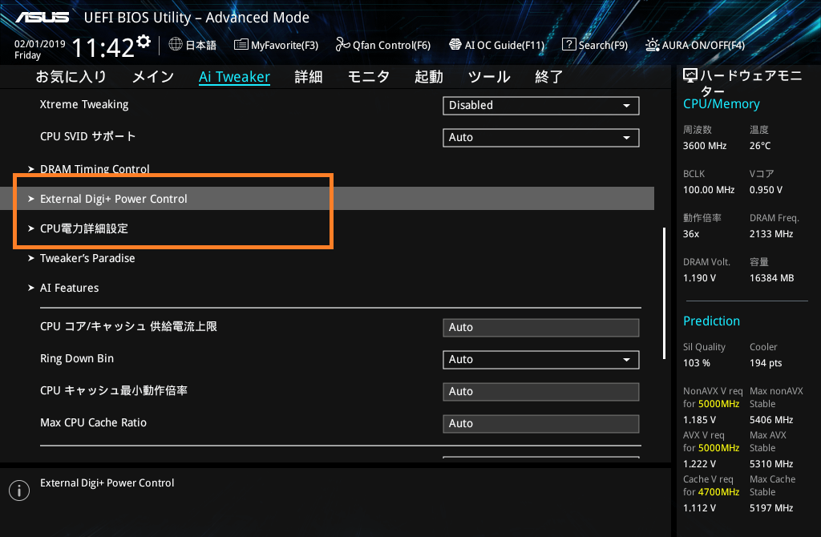Click the AURA light bulb icon
821x537 pixels.
[x=652, y=45]
